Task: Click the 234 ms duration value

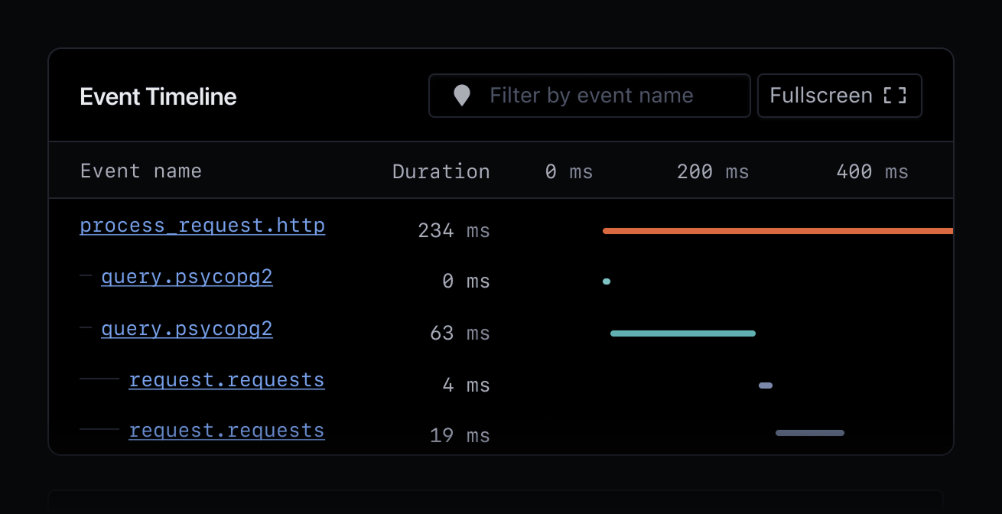Action: click(454, 230)
